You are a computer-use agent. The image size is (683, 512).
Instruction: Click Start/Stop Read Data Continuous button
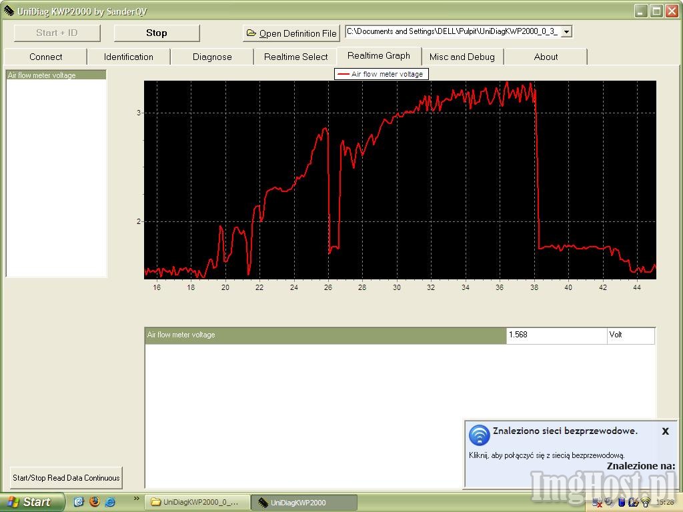click(x=66, y=478)
